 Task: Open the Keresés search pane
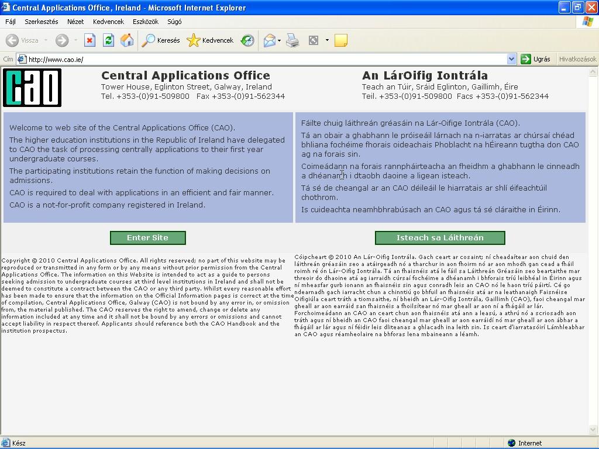coord(161,40)
